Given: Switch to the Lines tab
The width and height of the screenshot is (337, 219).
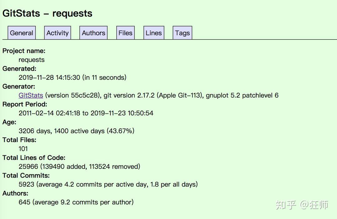Looking at the screenshot, I should [x=154, y=33].
